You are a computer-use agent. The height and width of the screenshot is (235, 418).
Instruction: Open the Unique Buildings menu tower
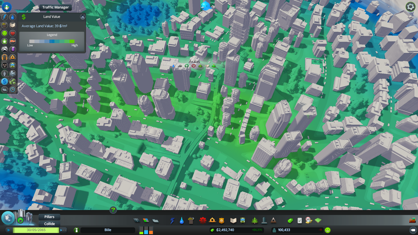[x=264, y=221]
